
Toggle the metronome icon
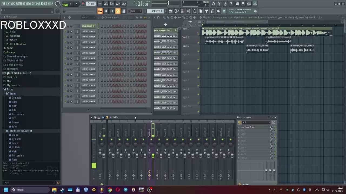coord(100,4)
